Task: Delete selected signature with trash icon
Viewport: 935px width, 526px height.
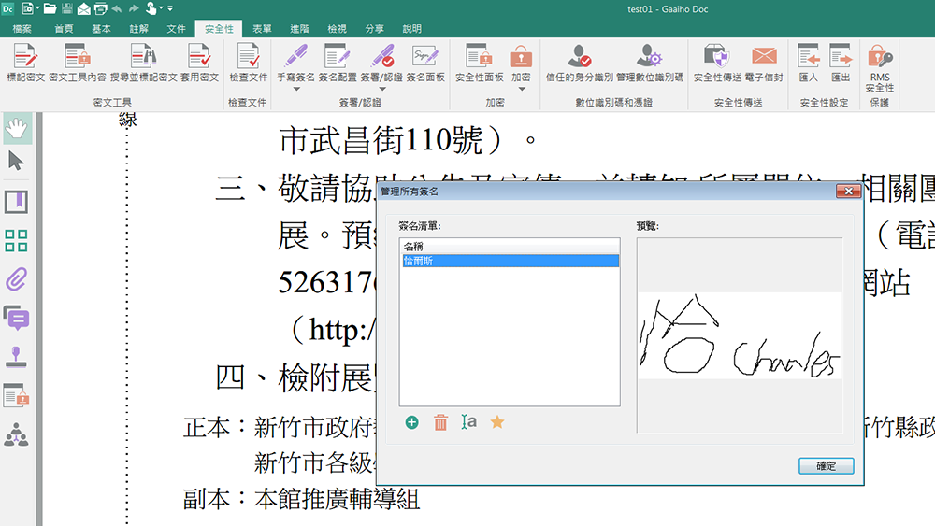Action: (440, 422)
